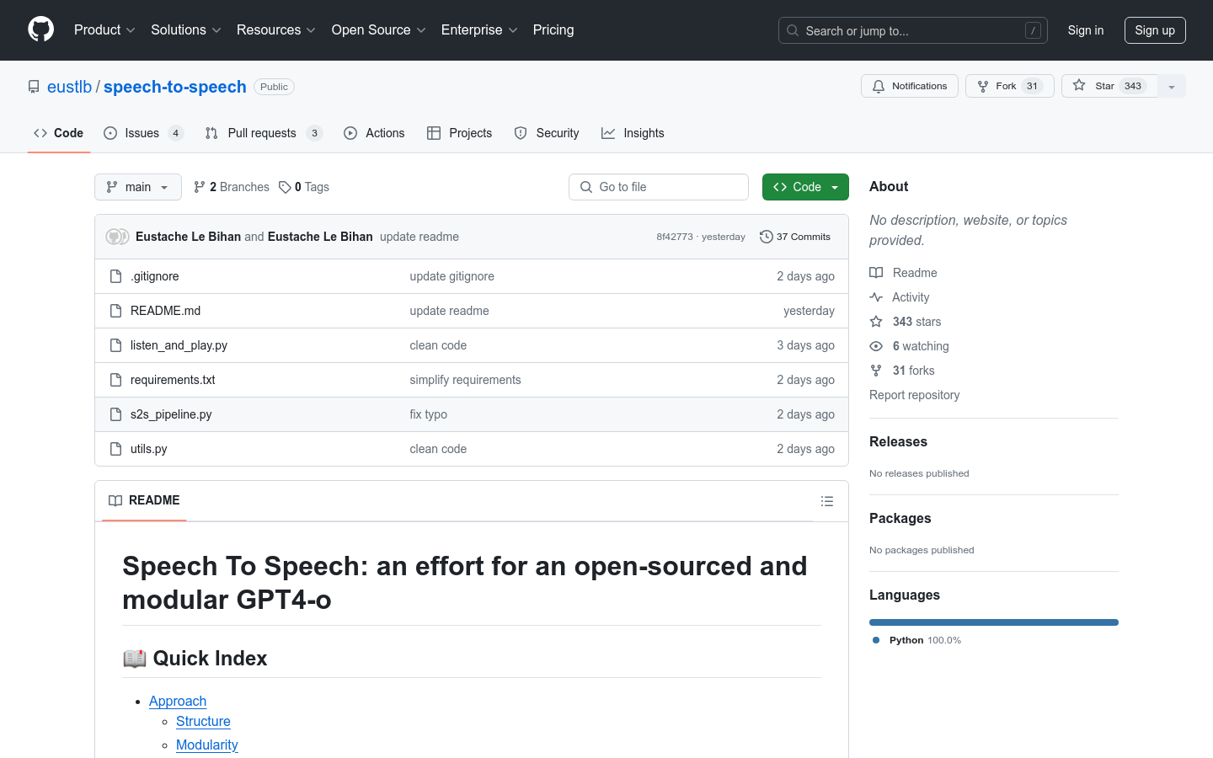This screenshot has width=1213, height=758.
Task: Expand the Open Source menu
Action: pos(379,30)
